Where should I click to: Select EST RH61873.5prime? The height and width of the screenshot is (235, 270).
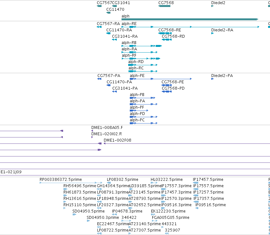[65, 195]
